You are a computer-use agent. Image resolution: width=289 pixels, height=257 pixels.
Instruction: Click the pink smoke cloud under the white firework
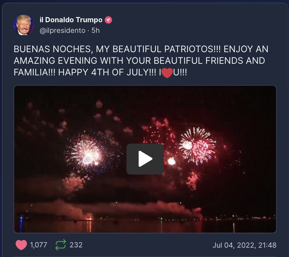pos(73,183)
